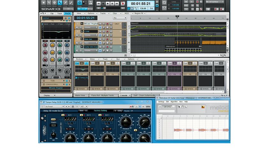Click the Rewind transport button
271x152 pixels.
[x=99, y=3]
